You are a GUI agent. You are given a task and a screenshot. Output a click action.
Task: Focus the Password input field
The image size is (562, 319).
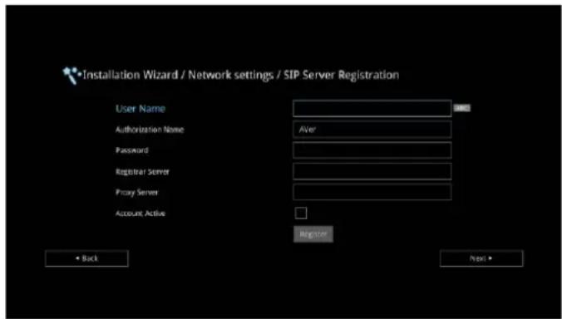point(372,150)
